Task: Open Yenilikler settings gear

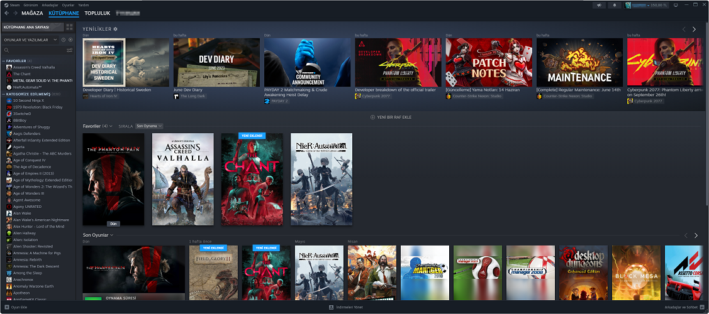Action: (x=115, y=29)
